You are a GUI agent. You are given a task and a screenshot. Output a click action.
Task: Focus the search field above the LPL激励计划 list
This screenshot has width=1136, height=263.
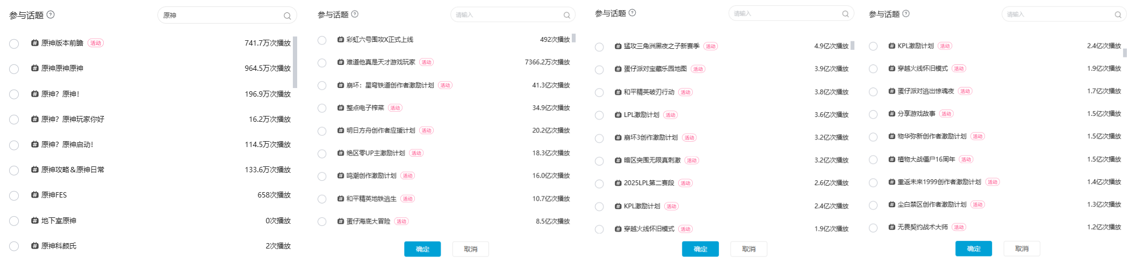pos(791,14)
